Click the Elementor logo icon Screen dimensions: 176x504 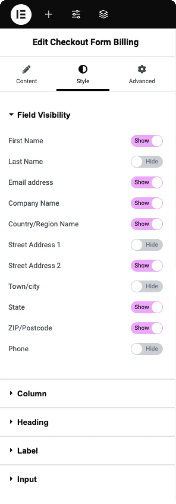tap(21, 14)
